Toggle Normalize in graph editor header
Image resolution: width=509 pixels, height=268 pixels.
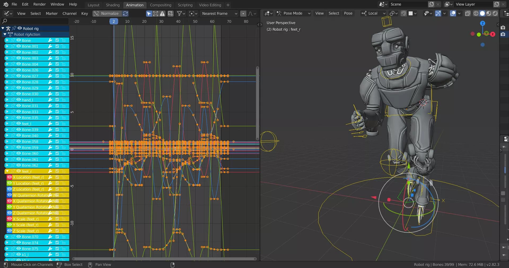(107, 13)
